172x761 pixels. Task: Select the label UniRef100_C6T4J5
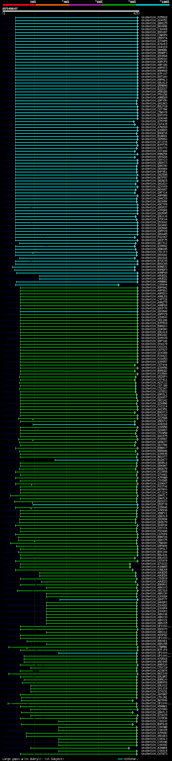click(154, 124)
